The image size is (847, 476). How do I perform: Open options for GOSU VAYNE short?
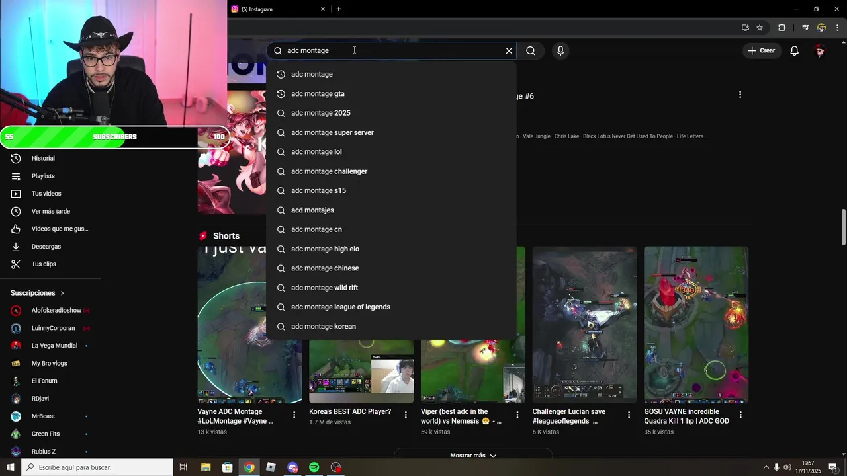pos(740,415)
